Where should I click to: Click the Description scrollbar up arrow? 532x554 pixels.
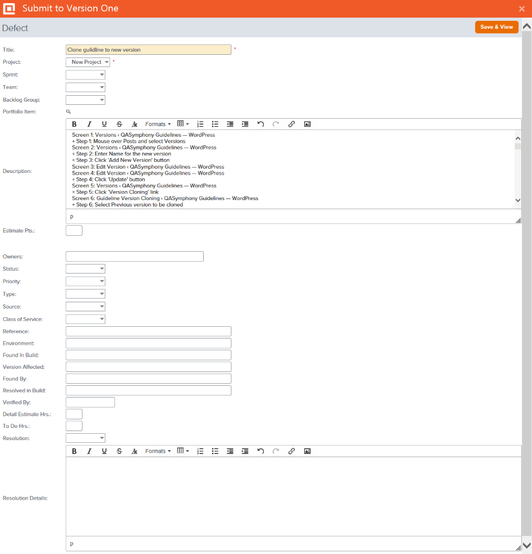(518, 138)
